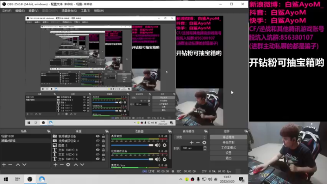Adjust the 视频捕获设备 volume slider
This screenshot has height=184, width=327.
tap(132, 159)
